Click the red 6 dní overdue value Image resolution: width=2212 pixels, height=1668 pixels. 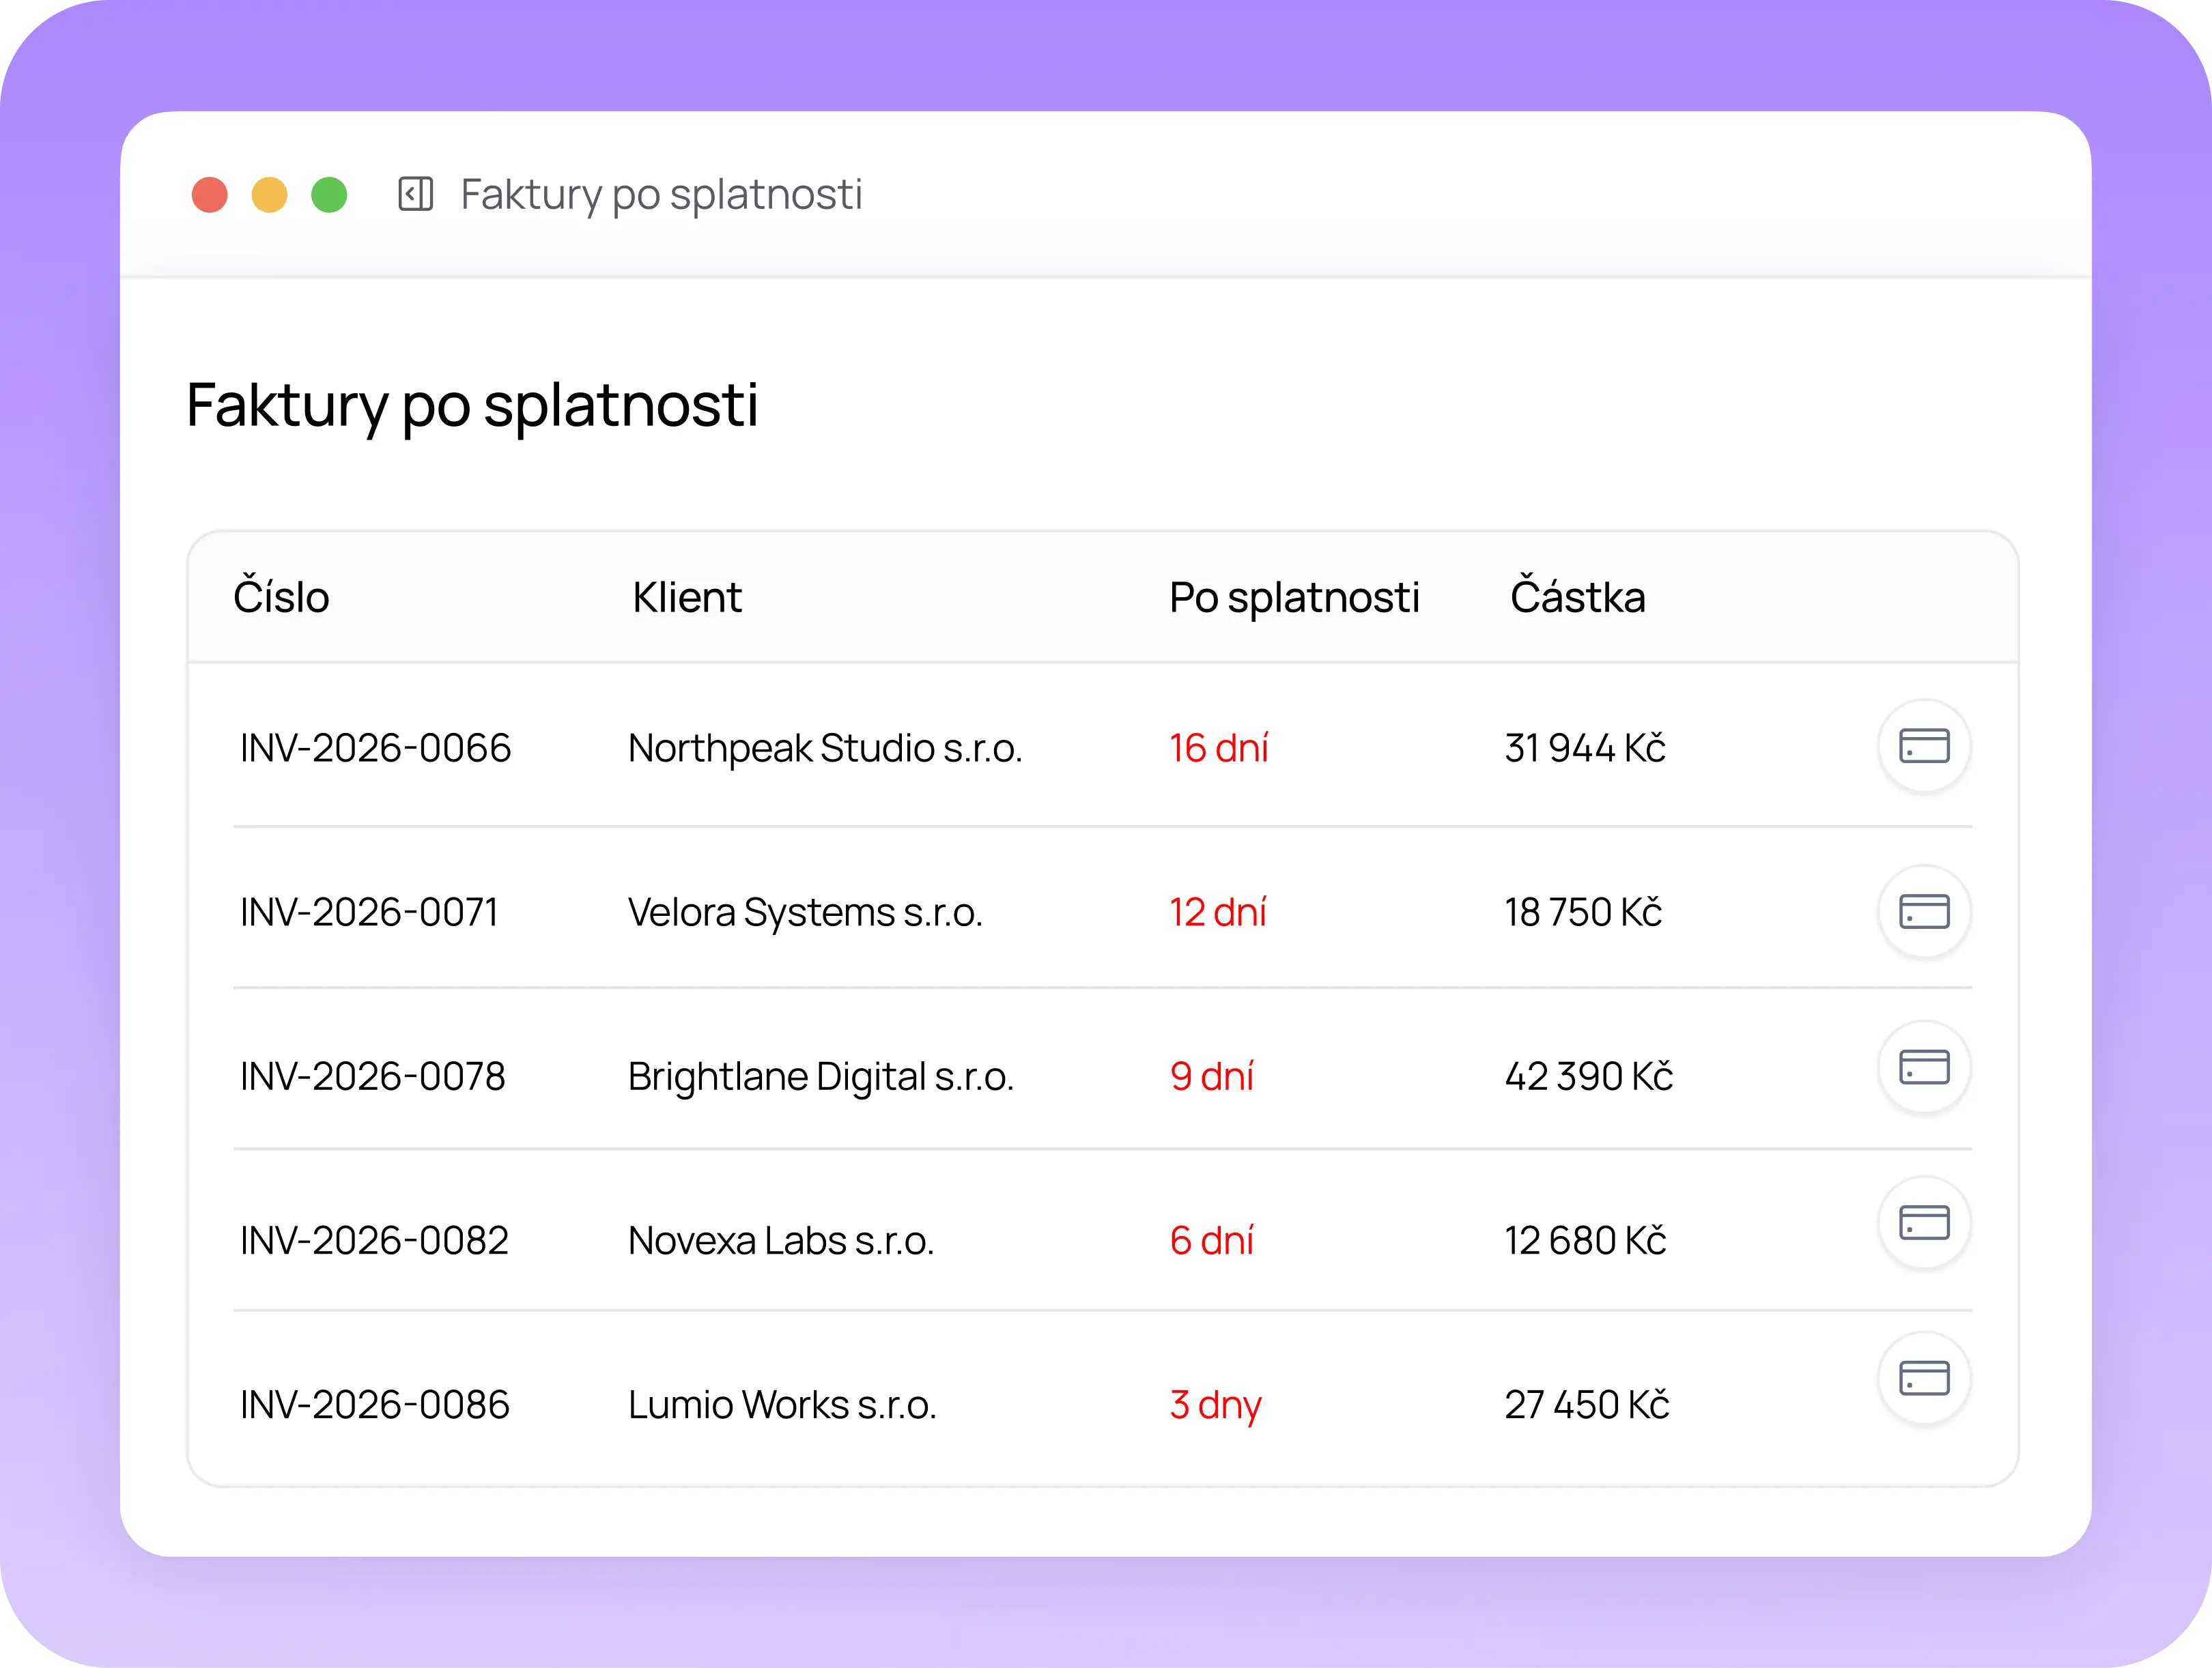[1211, 1240]
